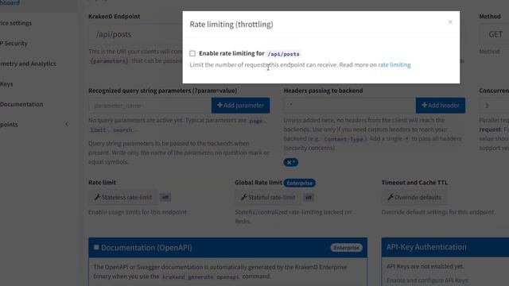Click the Enterprise badge beside Global Rate limit
509x286 pixels.
(299, 184)
